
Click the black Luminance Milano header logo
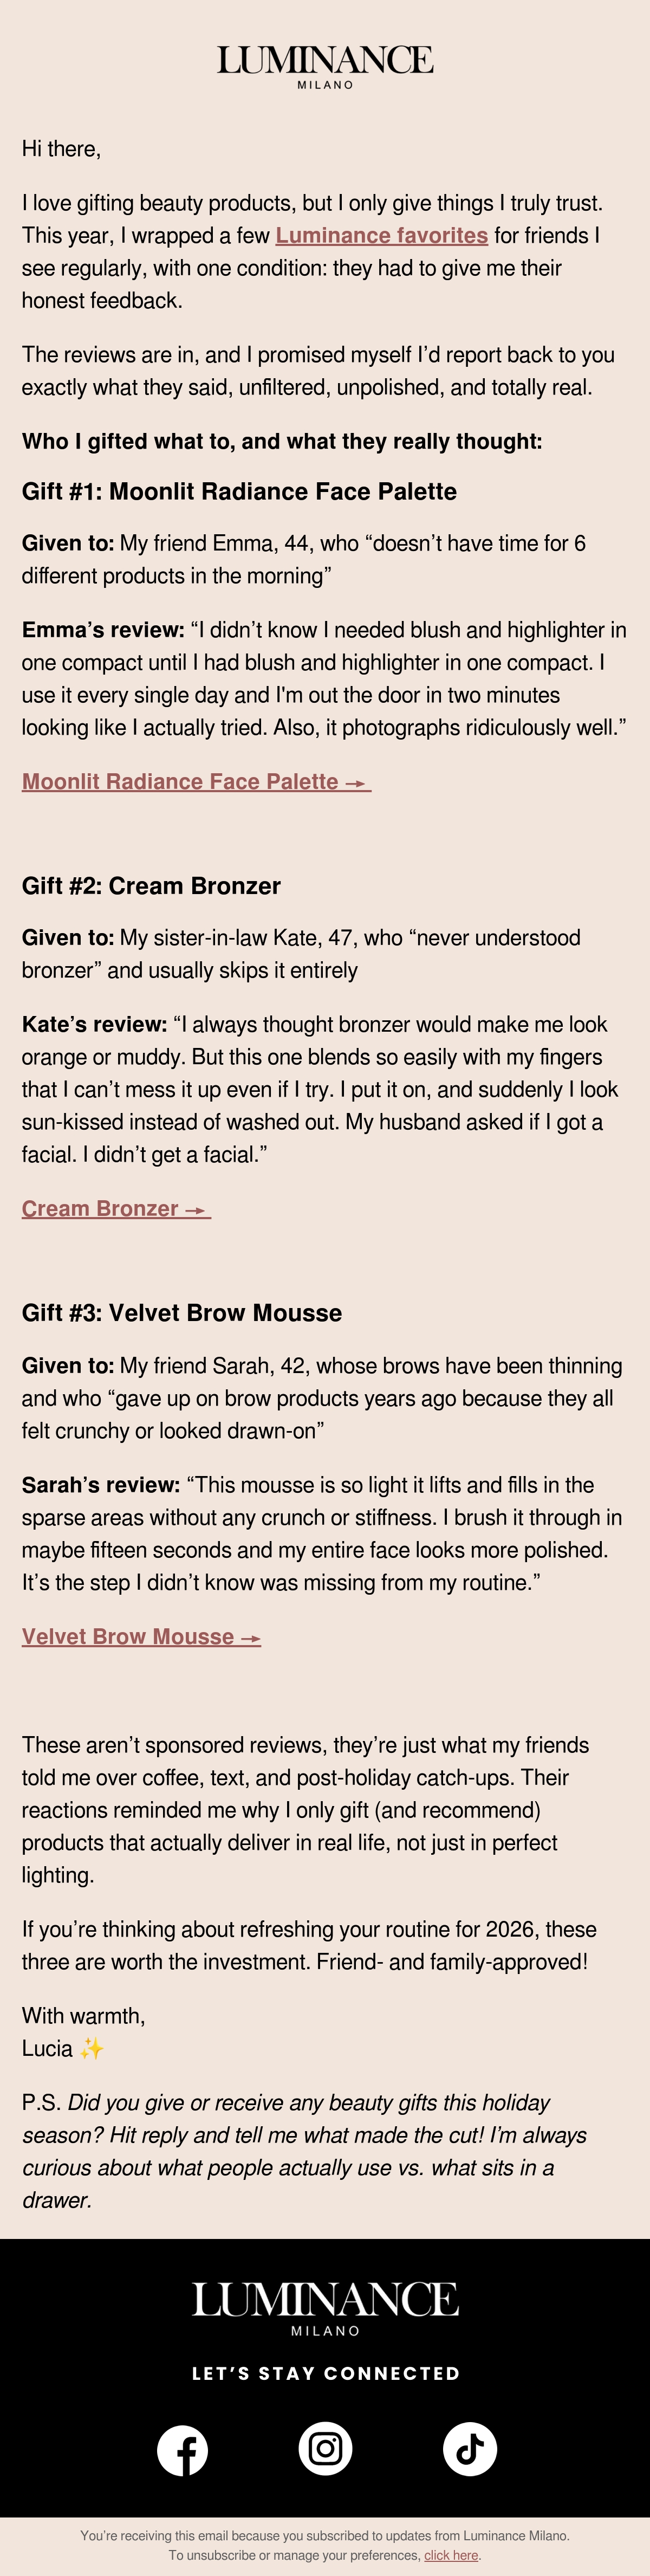pos(325,66)
